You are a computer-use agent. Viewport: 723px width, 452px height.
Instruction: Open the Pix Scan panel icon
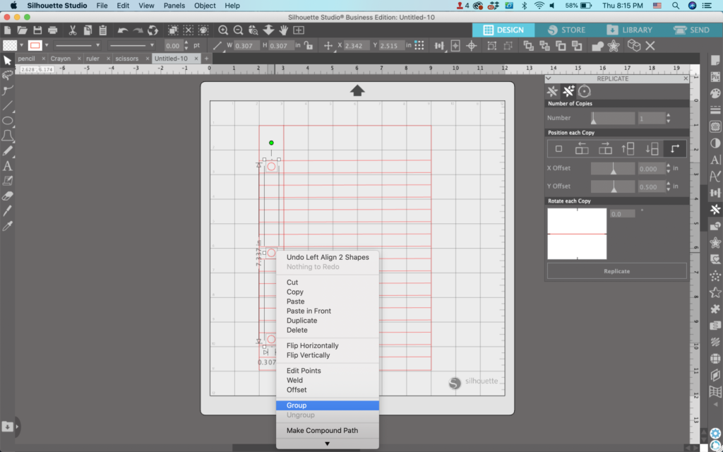pos(715,77)
